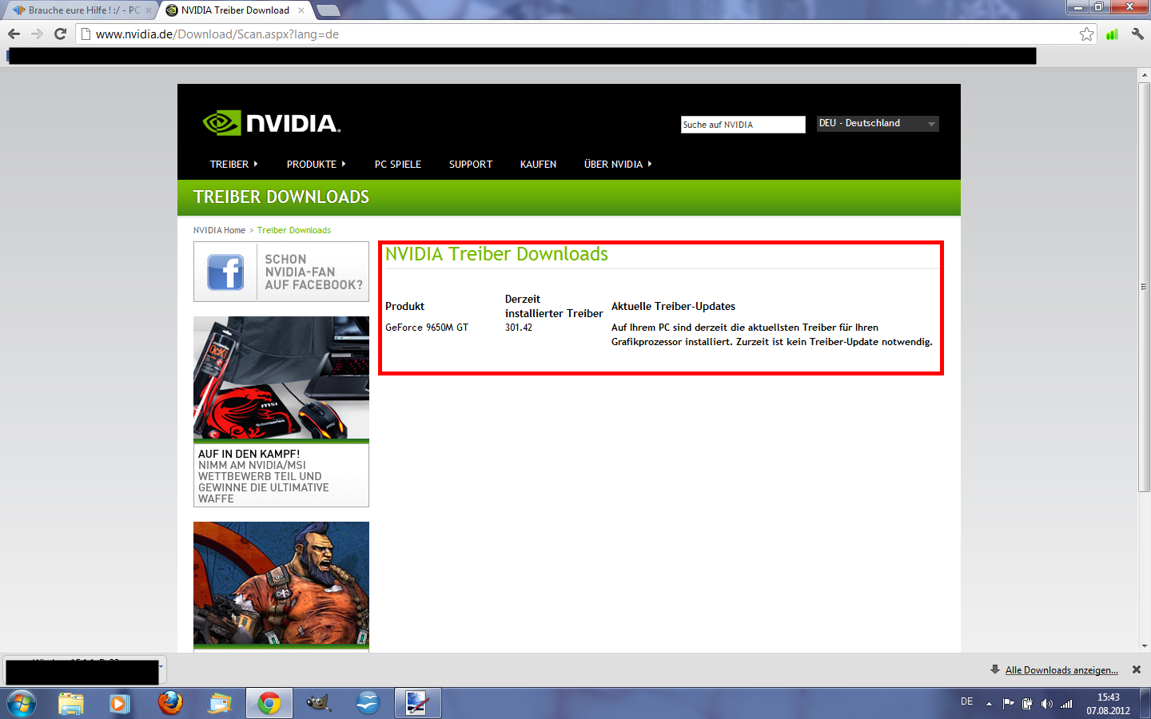Open Chrome wrench settings menu
This screenshot has width=1151, height=719.
tap(1137, 34)
